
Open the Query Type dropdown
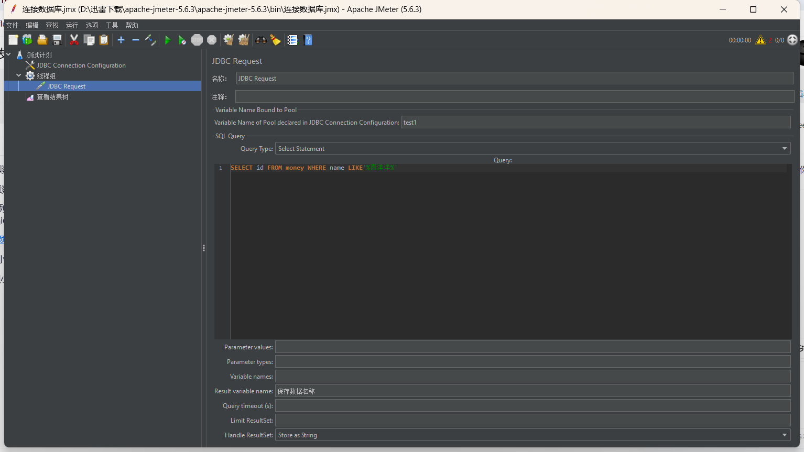click(533, 149)
